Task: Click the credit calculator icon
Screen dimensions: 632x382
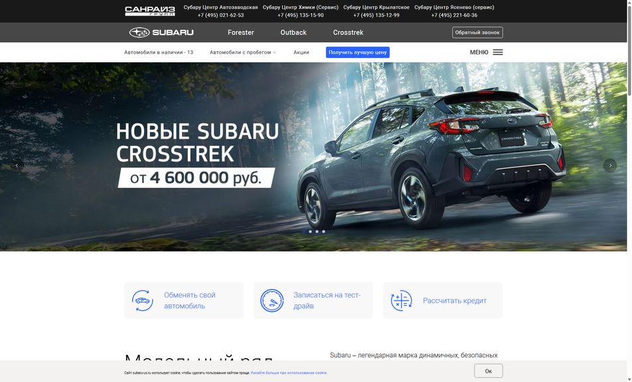Action: (x=401, y=300)
